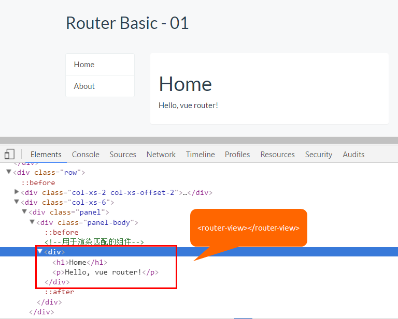Click the About link in the sidebar
This screenshot has height=319, width=398.
point(100,86)
